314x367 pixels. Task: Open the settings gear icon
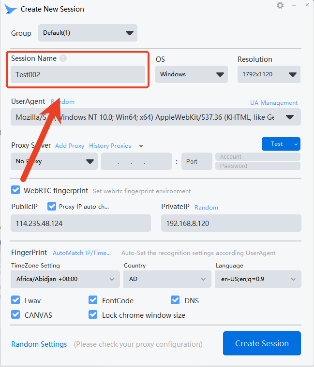click(280, 5)
